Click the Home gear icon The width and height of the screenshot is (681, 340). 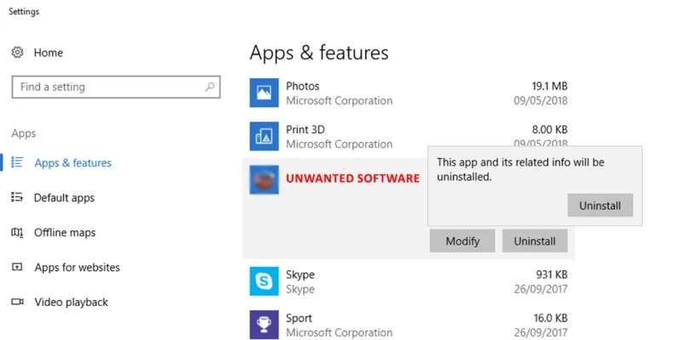(x=17, y=53)
